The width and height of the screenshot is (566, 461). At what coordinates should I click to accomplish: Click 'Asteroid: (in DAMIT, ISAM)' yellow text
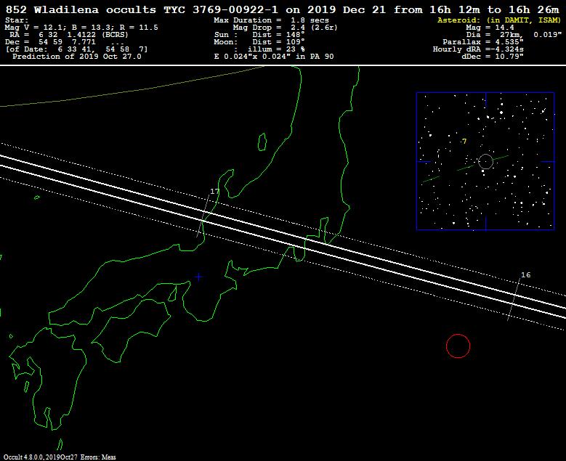[499, 20]
